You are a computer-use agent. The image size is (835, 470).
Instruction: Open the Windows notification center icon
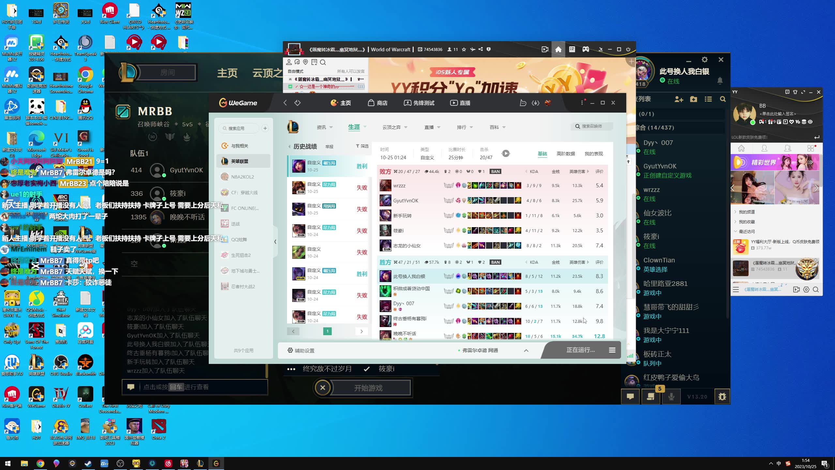(x=824, y=463)
